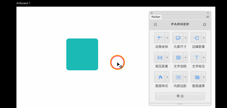227x108 pixels.
Task: Select the mutual distance (相互距离) tool icon
Action: click(x=160, y=57)
